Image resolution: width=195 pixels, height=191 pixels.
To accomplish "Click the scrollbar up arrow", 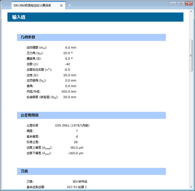I will coord(191,12).
